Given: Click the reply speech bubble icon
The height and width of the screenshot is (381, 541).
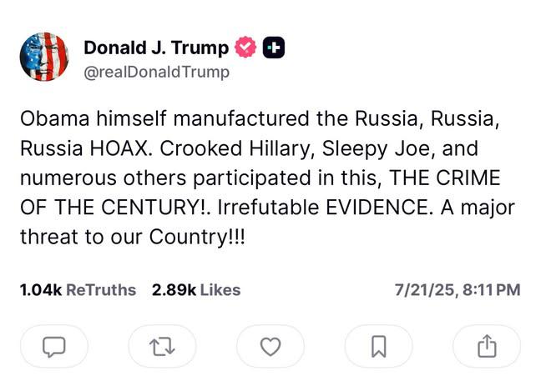Looking at the screenshot, I should (x=54, y=346).
